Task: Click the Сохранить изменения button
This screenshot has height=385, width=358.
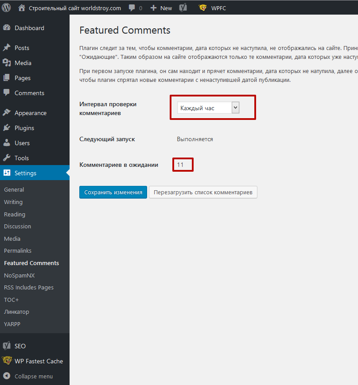Action: (113, 192)
